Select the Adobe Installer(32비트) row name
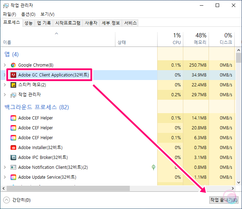242x209 pixels. click(x=40, y=148)
